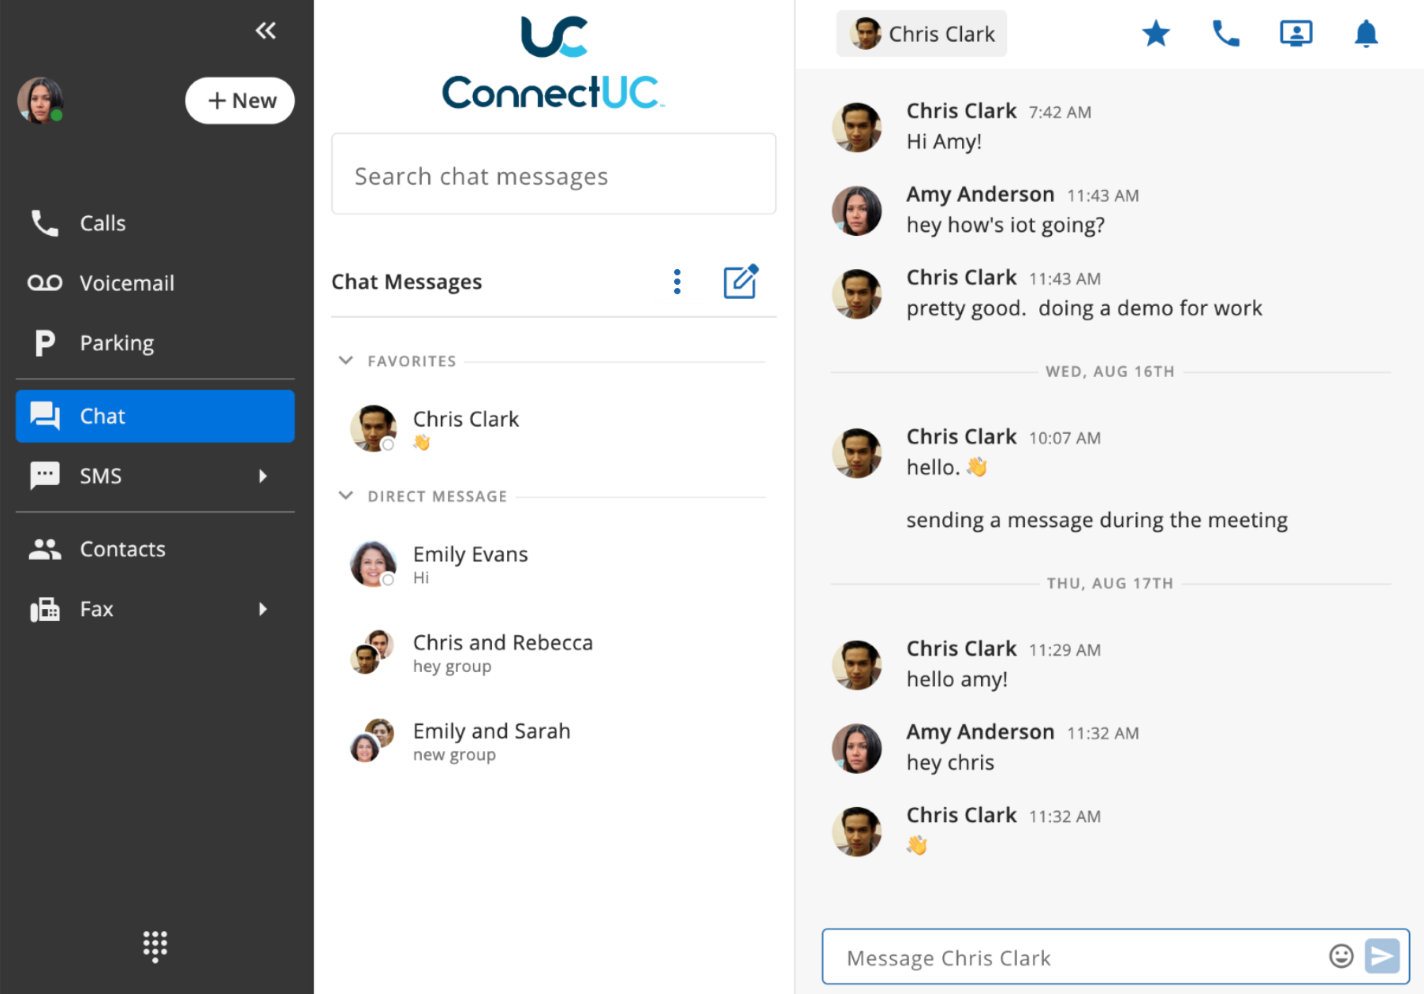1424x994 pixels.
Task: Collapse the Direct Message section
Action: tap(345, 495)
